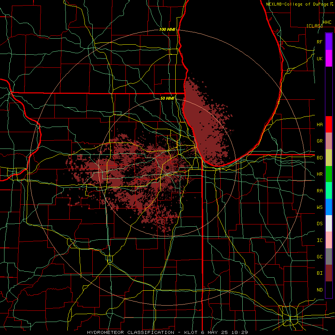Select the "BI" legend label
The height and width of the screenshot is (335, 335).
click(x=320, y=273)
